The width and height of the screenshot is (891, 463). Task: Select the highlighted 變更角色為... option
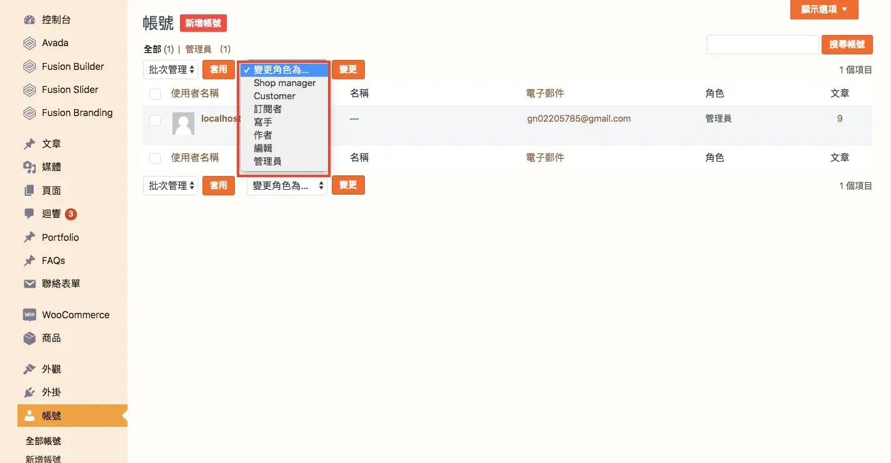click(x=284, y=70)
